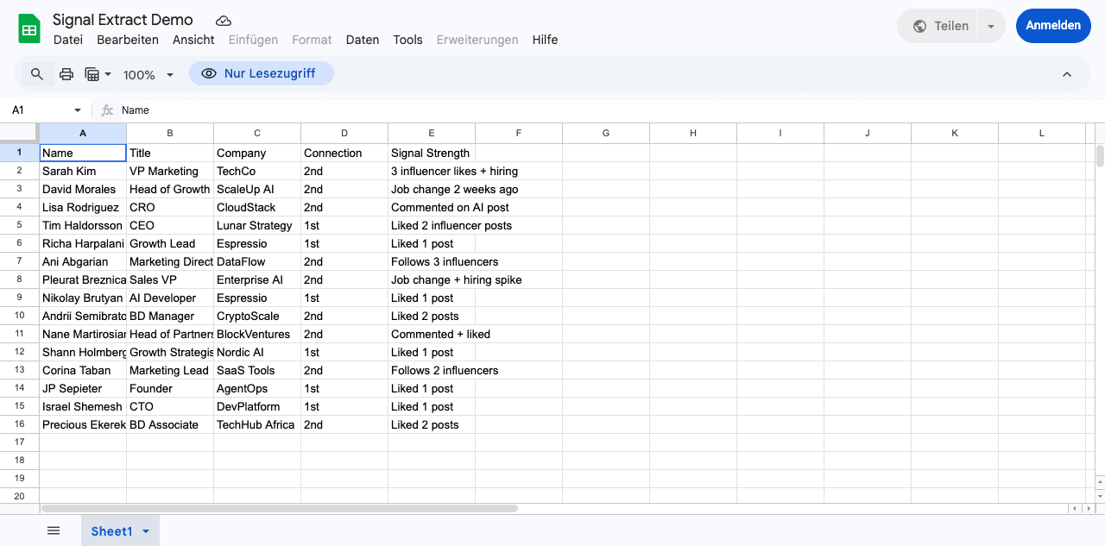Click the fx formula icon
Viewport: 1105px width, 546px height.
(105, 110)
